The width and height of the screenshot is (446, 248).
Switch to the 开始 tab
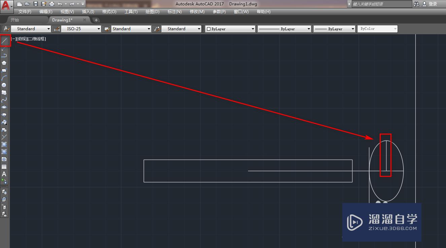tap(14, 20)
